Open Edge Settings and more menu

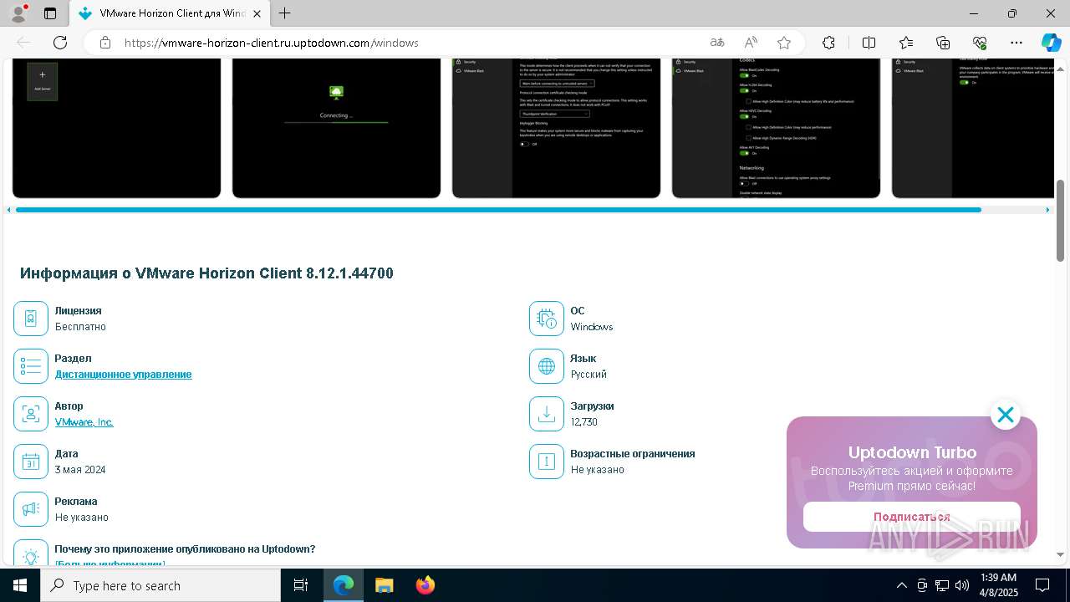tap(1016, 43)
